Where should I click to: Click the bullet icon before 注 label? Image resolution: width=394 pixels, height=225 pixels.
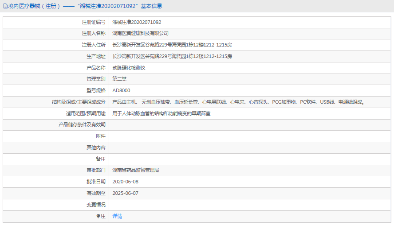point(98,216)
